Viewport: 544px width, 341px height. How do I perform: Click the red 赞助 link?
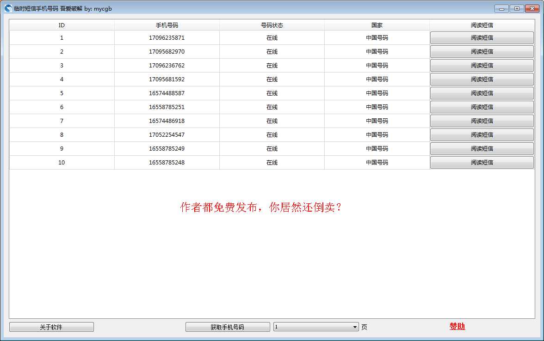[x=457, y=326]
